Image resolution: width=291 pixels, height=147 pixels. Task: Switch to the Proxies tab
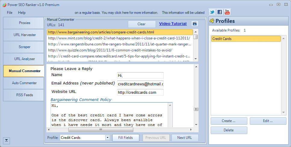[x=23, y=23]
